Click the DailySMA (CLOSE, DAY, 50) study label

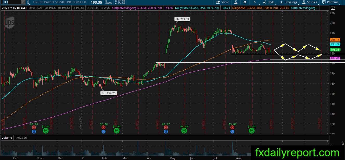197,8
